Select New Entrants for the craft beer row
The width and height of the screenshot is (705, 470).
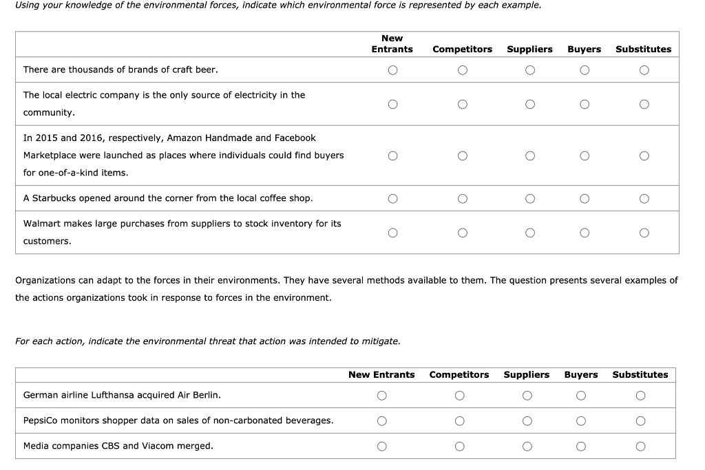(x=392, y=70)
